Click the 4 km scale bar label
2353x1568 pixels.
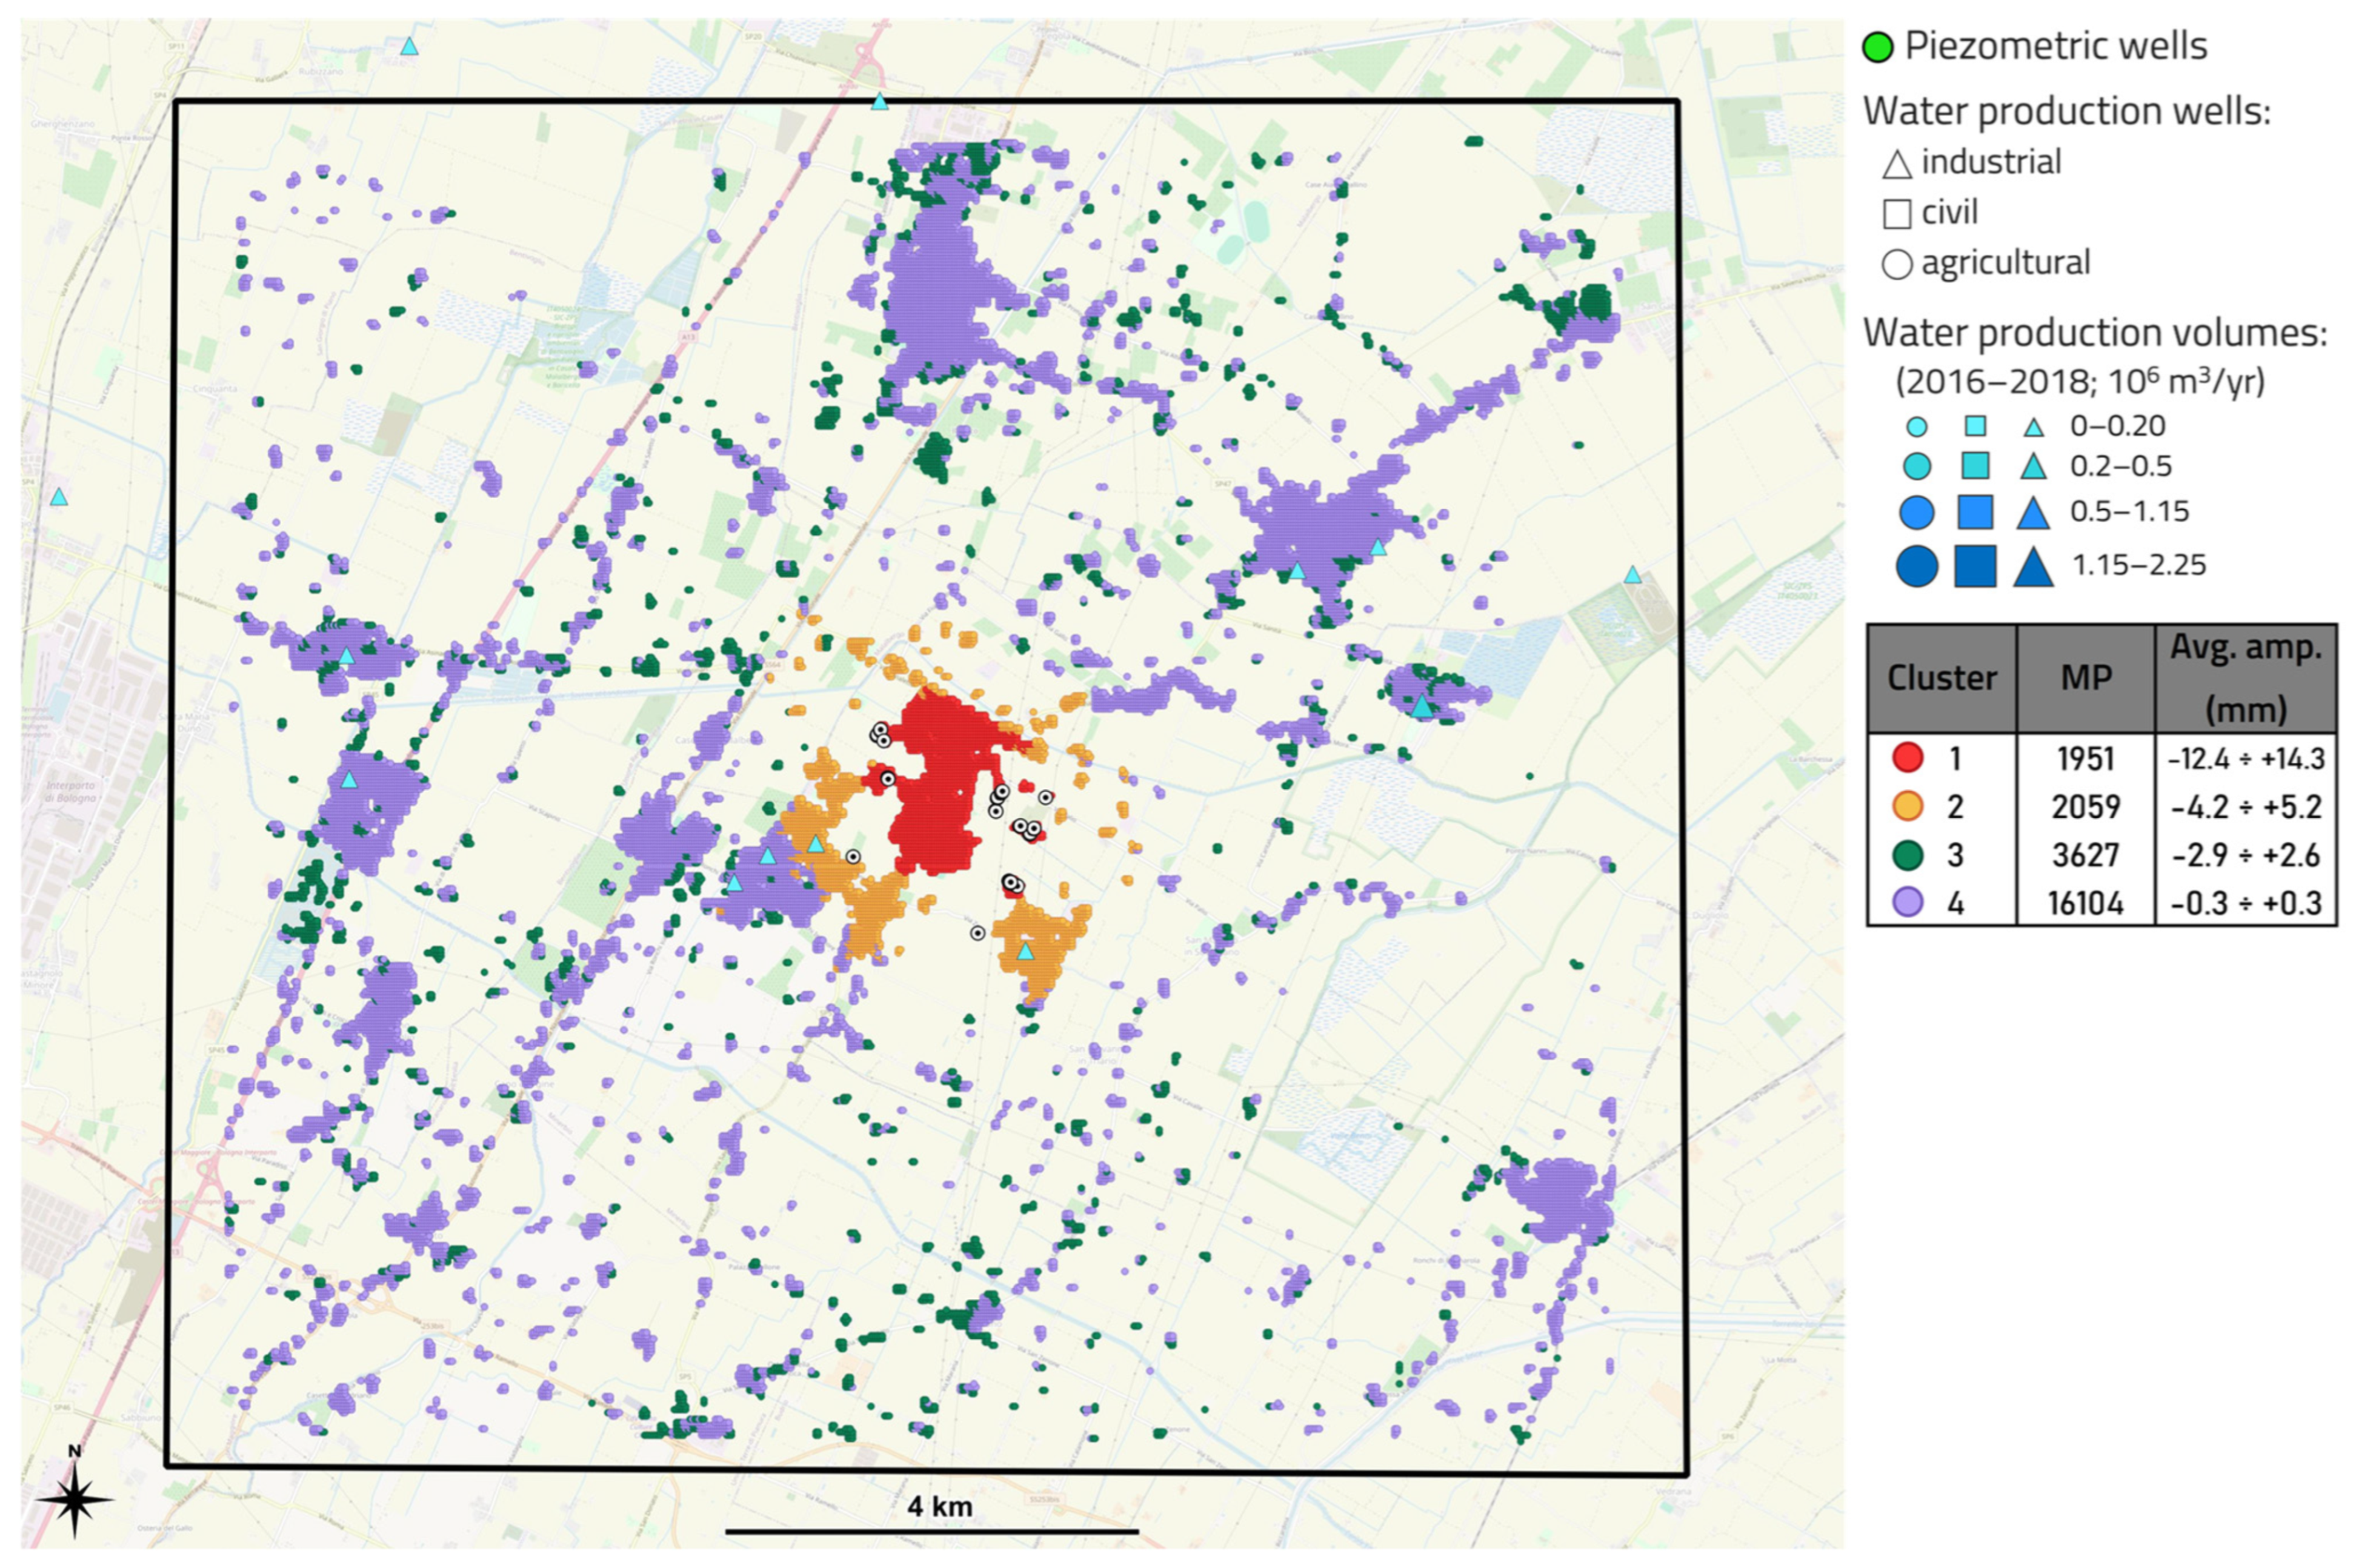point(939,1506)
